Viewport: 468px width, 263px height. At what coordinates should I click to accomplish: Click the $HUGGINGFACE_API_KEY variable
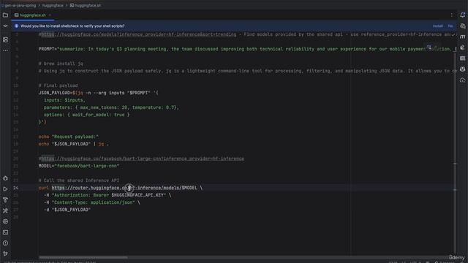(137, 195)
